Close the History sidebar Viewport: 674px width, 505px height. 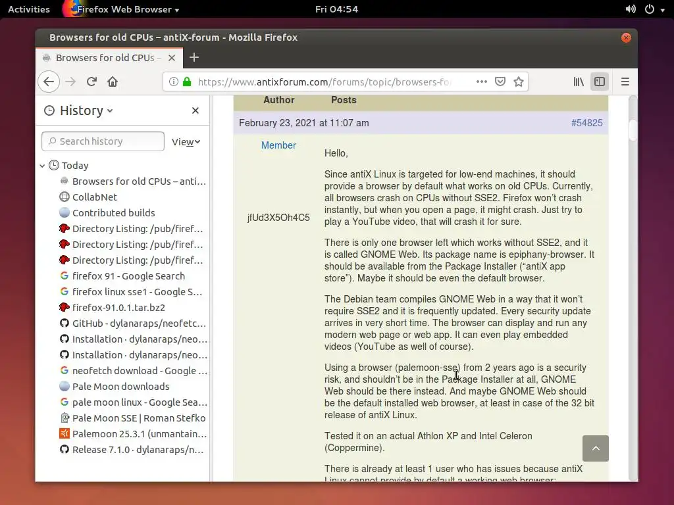[195, 110]
